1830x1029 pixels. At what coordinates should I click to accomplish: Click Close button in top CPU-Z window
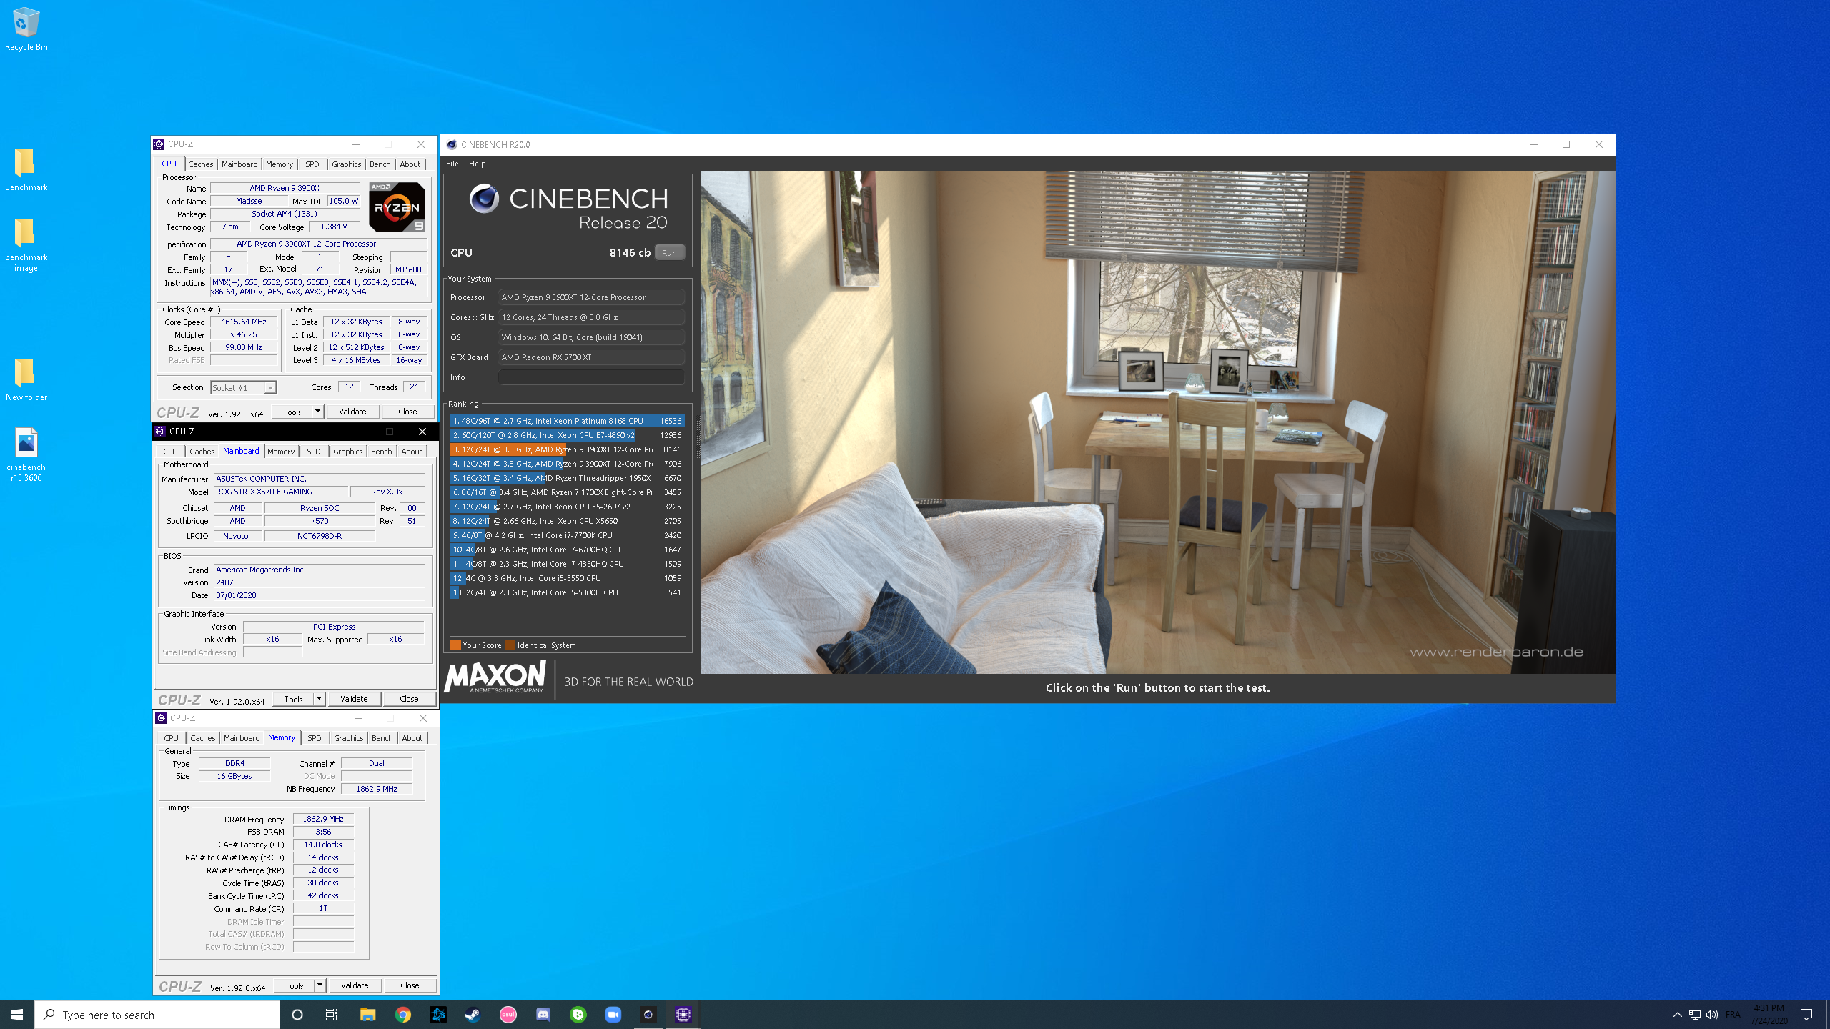pos(407,412)
